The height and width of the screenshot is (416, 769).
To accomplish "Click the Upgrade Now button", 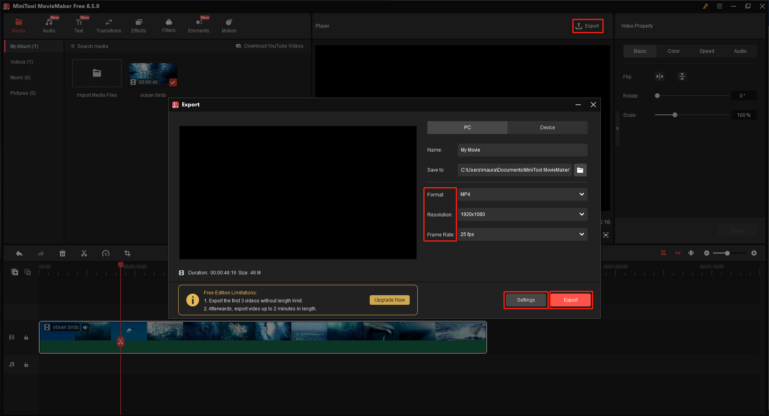I will tap(389, 300).
